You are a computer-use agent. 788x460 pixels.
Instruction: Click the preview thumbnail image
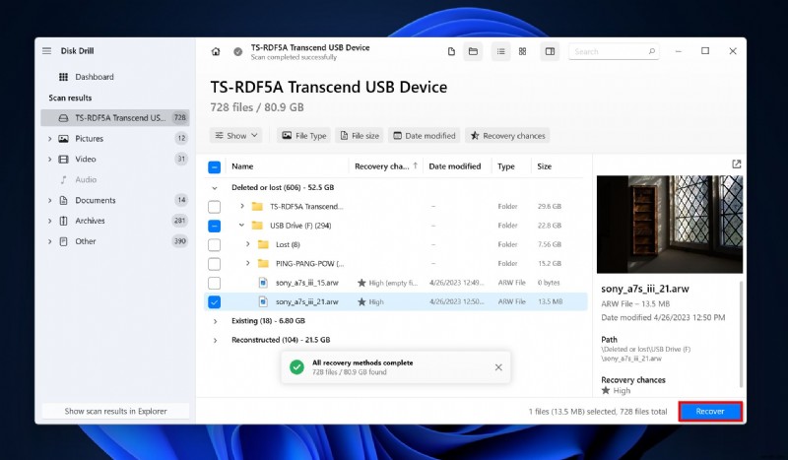[670, 225]
